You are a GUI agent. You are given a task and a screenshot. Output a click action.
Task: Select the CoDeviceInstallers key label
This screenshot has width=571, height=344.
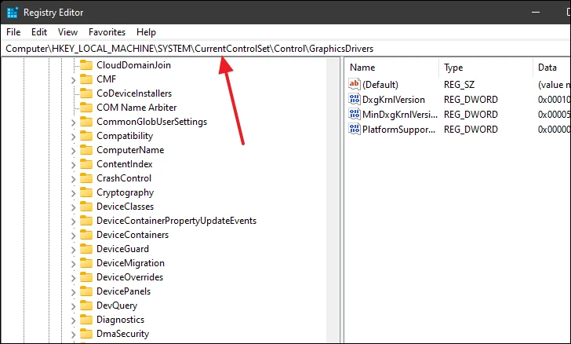(134, 93)
